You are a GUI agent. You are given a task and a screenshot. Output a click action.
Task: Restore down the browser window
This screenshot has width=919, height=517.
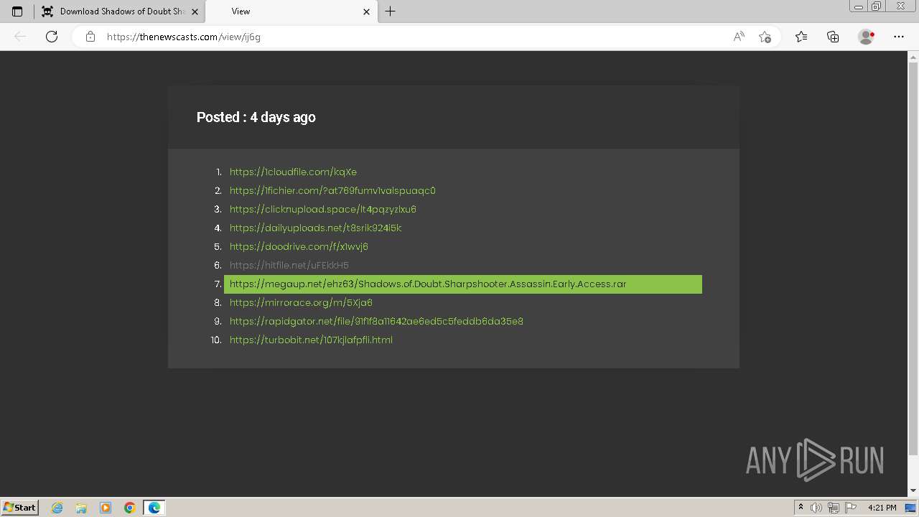pyautogui.click(x=876, y=6)
